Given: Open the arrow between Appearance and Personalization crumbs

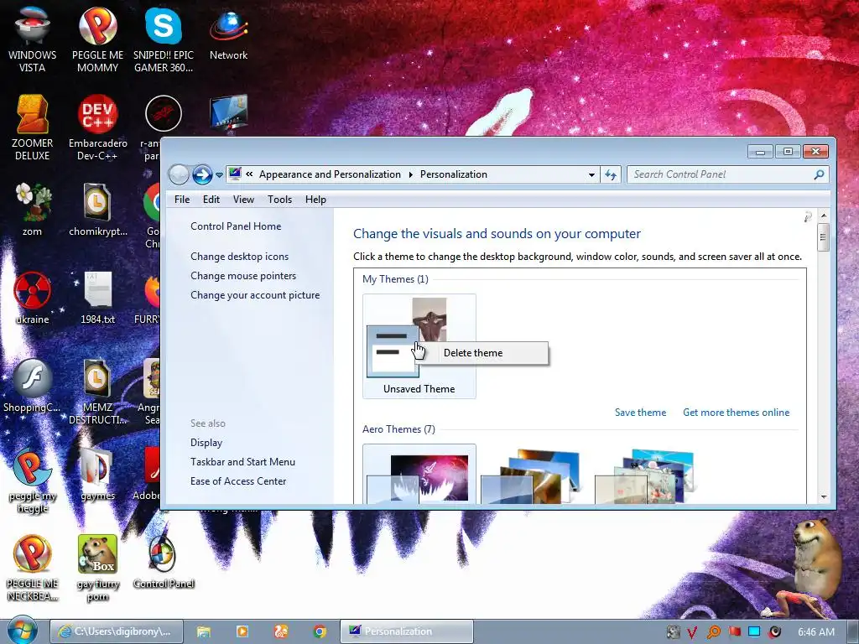Looking at the screenshot, I should (x=410, y=174).
